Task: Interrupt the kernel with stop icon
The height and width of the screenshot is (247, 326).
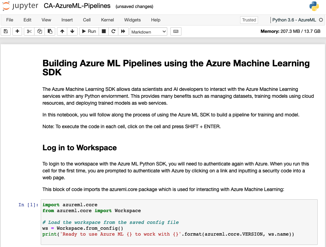Action: point(103,31)
